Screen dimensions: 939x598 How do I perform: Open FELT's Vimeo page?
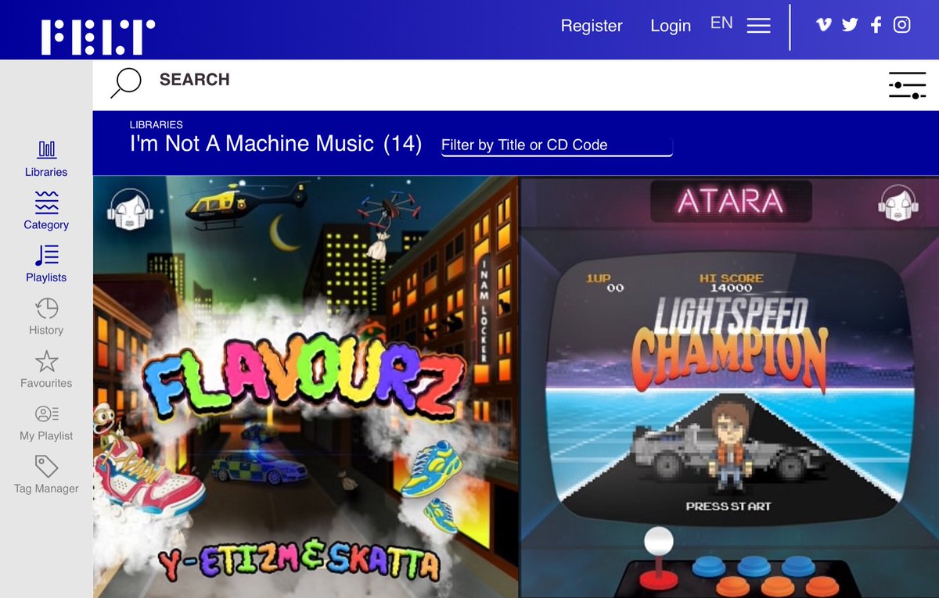pyautogui.click(x=823, y=24)
